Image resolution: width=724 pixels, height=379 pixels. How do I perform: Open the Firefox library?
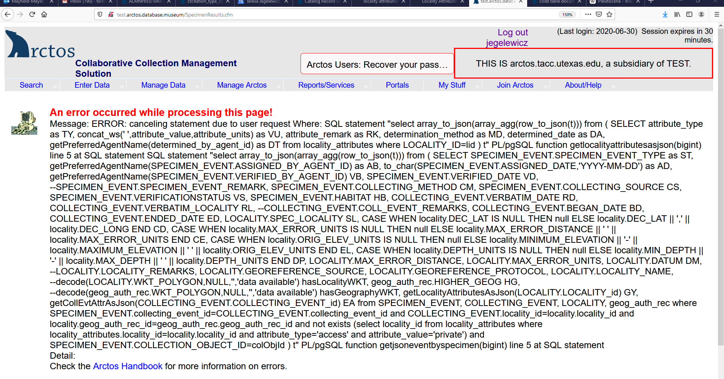pyautogui.click(x=677, y=15)
